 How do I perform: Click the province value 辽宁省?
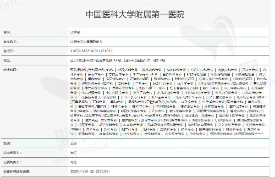pos(75,32)
